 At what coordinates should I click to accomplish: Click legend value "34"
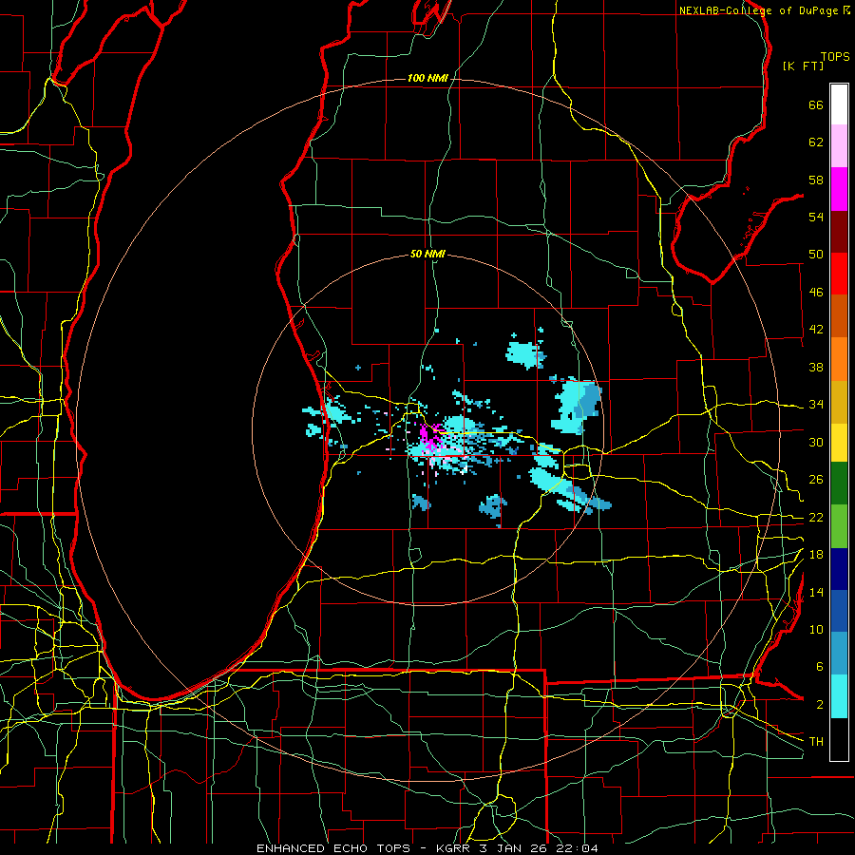pyautogui.click(x=816, y=405)
